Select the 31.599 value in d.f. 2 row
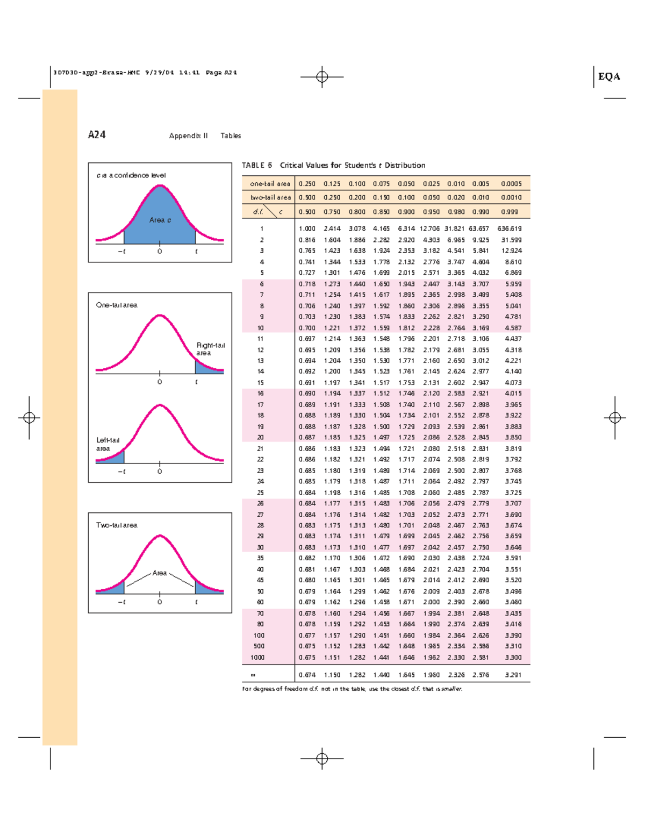 [512, 240]
